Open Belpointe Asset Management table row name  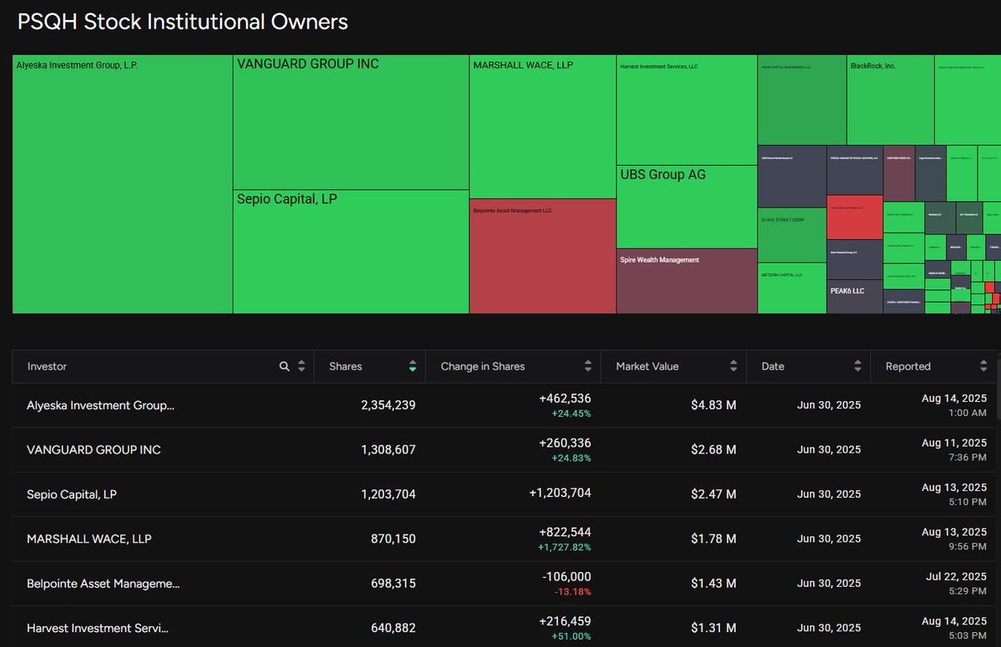[x=103, y=584]
